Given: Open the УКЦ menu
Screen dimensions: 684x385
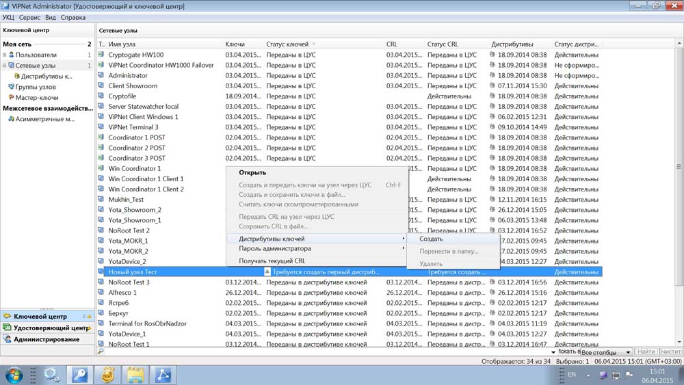Looking at the screenshot, I should click(8, 18).
